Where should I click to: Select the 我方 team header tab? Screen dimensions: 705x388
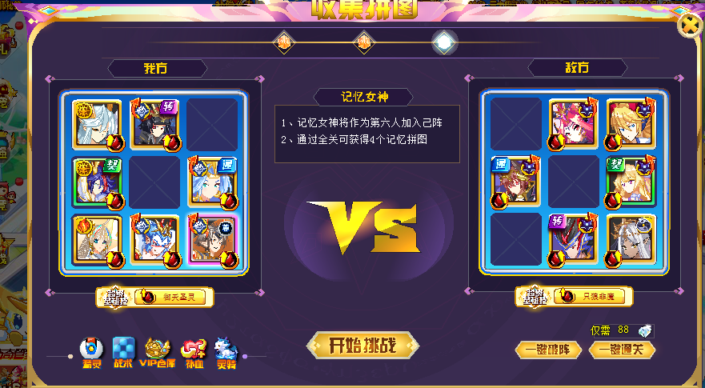tap(158, 68)
